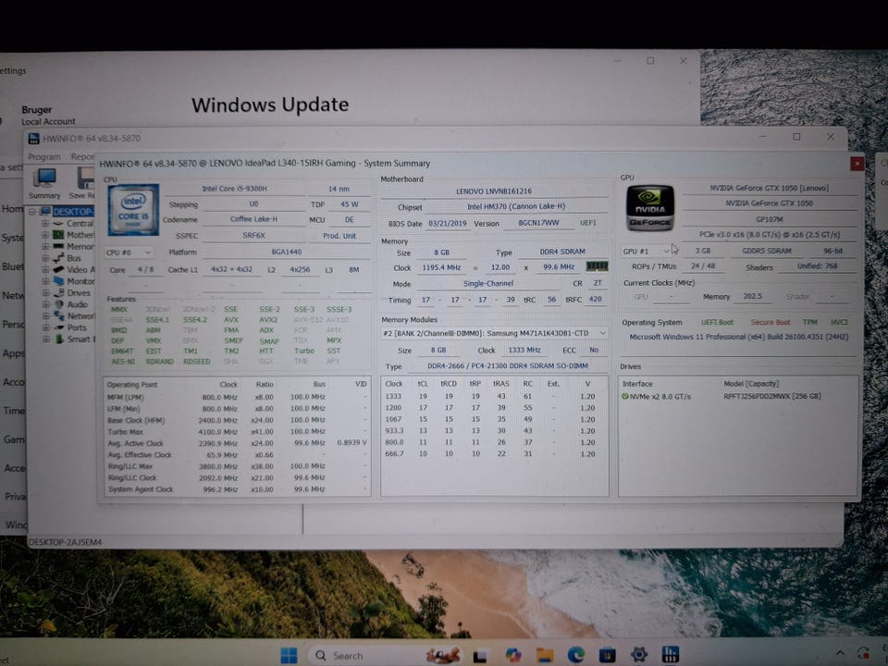Click the Windows Start button
This screenshot has width=888, height=666.
pos(289,655)
